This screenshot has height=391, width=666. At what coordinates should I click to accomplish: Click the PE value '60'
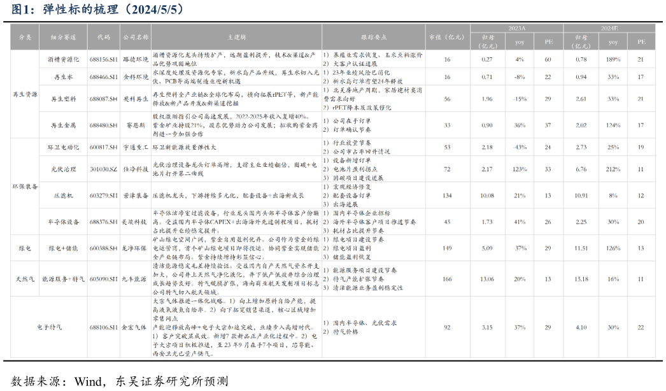tap(548, 59)
